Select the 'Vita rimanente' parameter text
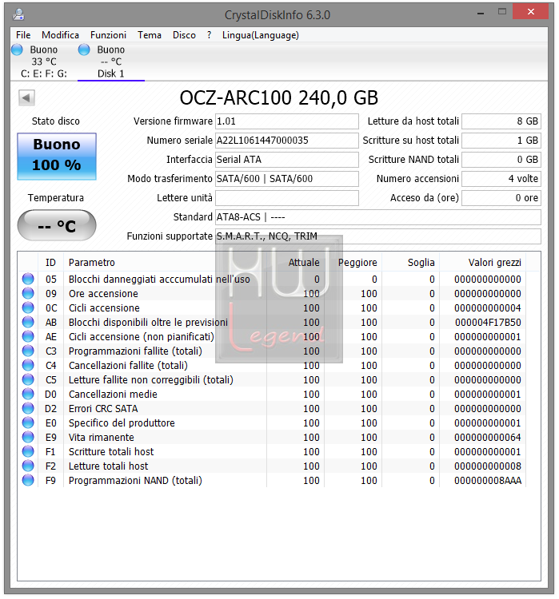Viewport: 559px width, 599px height. point(102,438)
